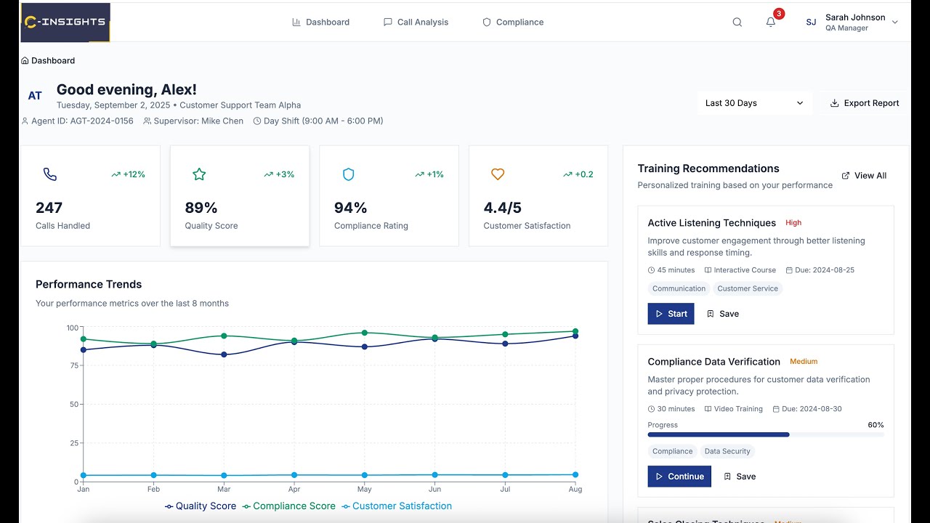Click the clock icon beside 45 minutes
The image size is (930, 523).
coord(651,270)
